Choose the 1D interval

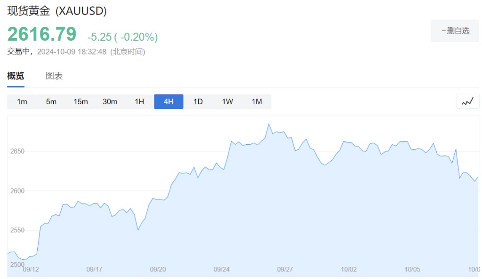pos(198,101)
